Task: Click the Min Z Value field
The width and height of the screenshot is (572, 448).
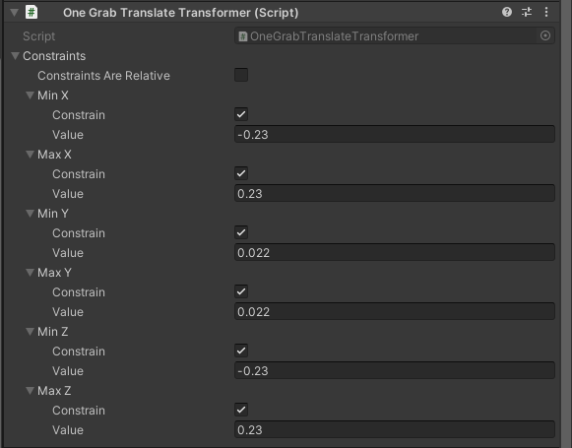Action: [x=395, y=370]
